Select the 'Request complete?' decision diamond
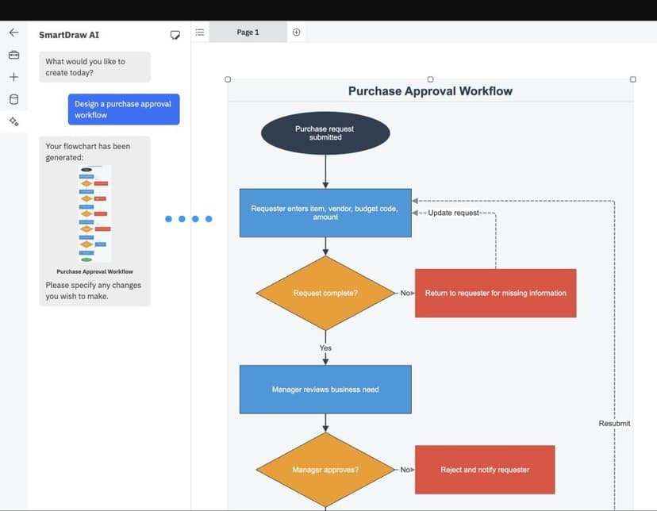This screenshot has width=657, height=511. coord(325,294)
